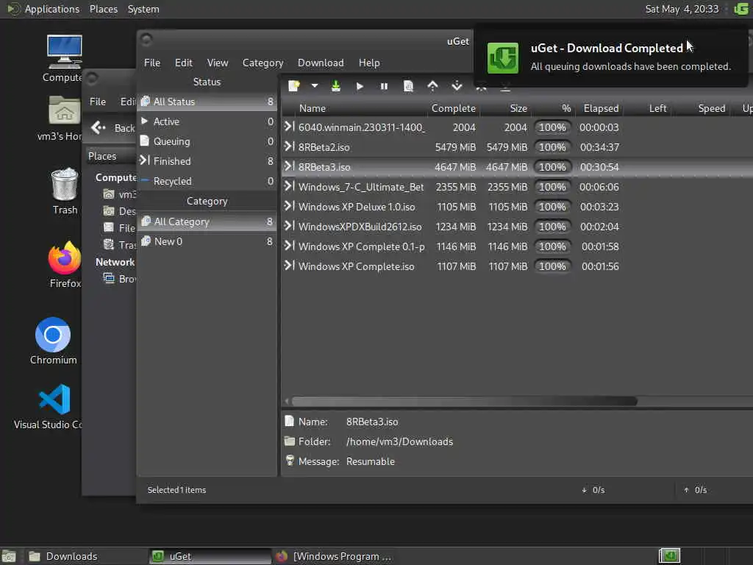Open the Edit menu in uGet
Viewport: 753px width, 565px height.
pyautogui.click(x=183, y=63)
